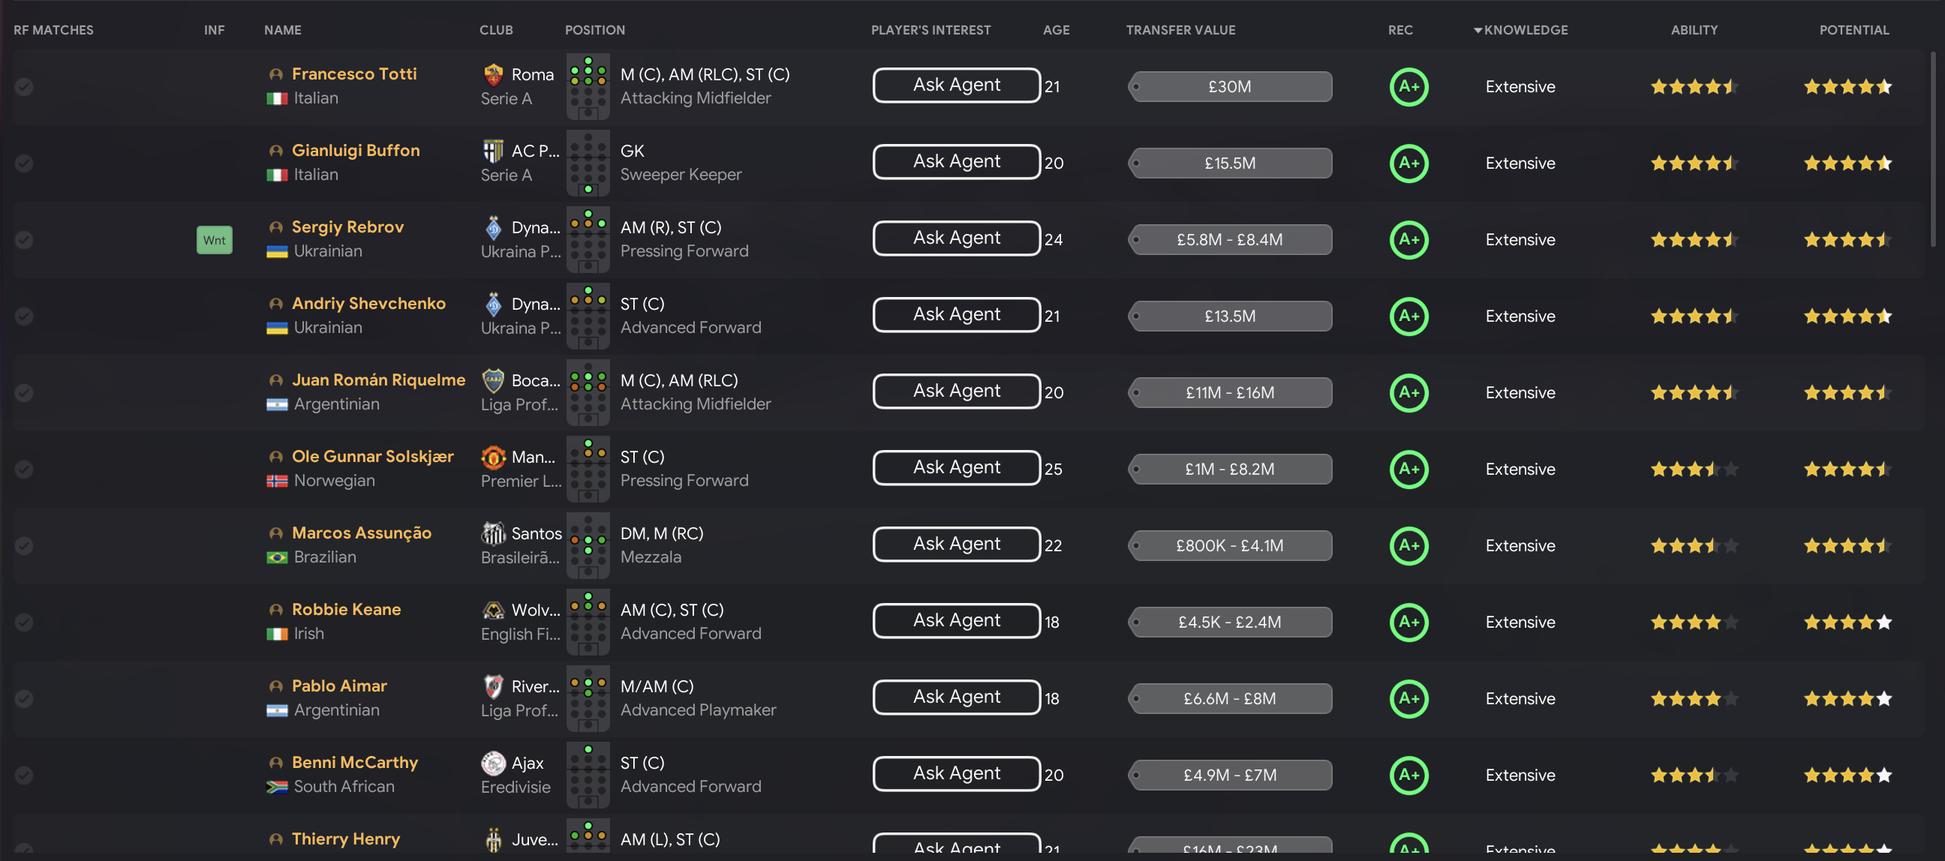Screen dimensions: 1945x861
Task: Click Pablo Aimar's potential star rating
Action: [x=1847, y=699]
